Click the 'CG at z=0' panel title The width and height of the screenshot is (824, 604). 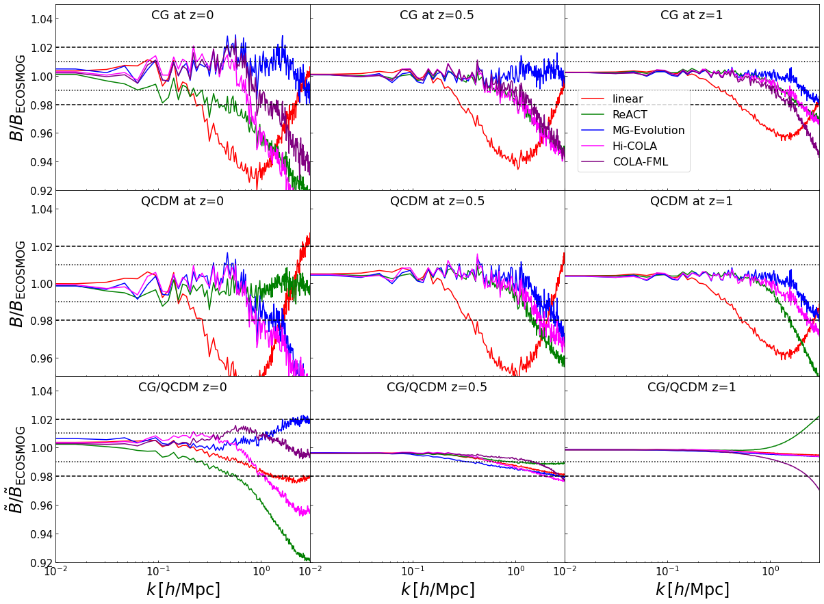(x=183, y=15)
